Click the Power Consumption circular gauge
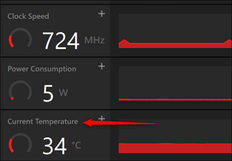Image resolution: width=232 pixels, height=161 pixels. coord(20,92)
